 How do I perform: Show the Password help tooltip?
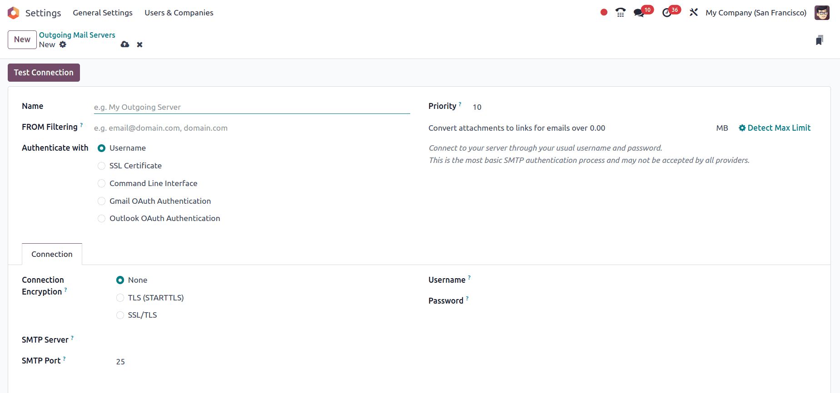tap(467, 299)
